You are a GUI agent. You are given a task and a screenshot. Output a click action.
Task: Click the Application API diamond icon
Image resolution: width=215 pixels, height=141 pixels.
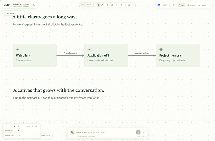[x=89, y=49]
